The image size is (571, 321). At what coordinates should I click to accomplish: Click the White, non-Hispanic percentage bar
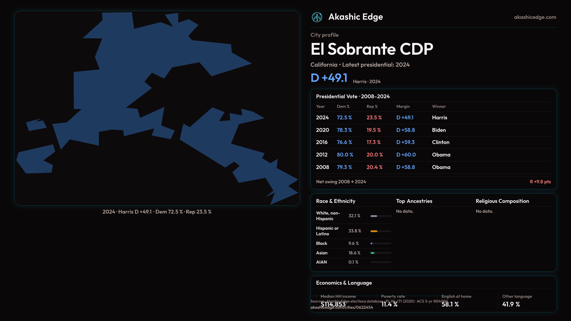click(374, 216)
